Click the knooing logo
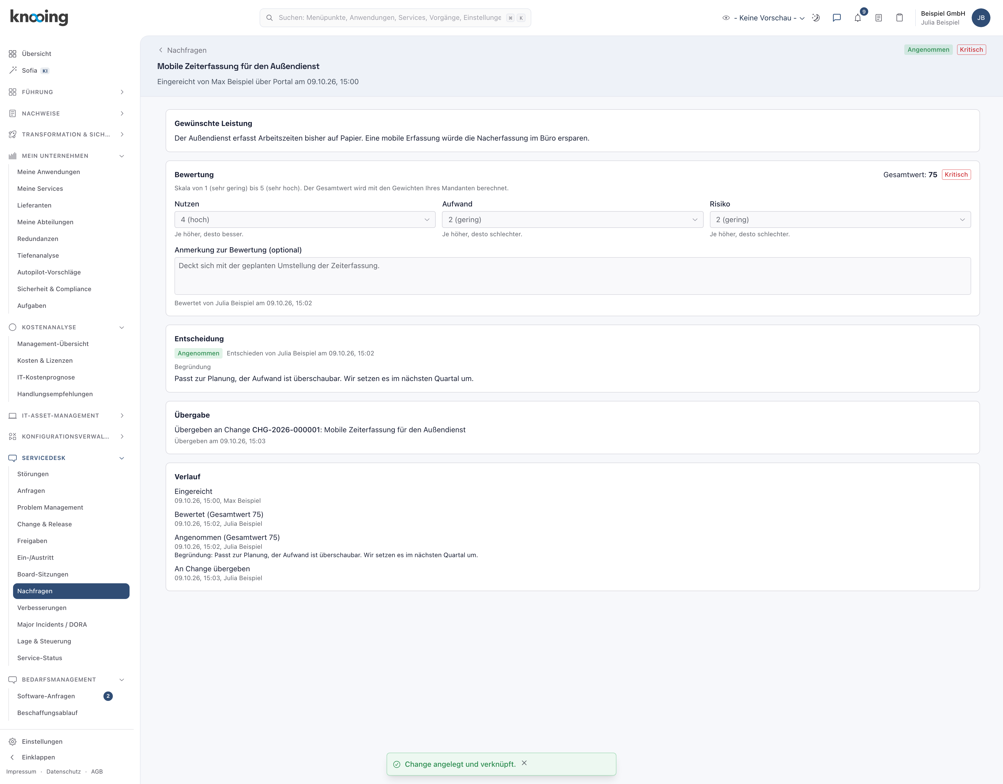 (x=39, y=18)
